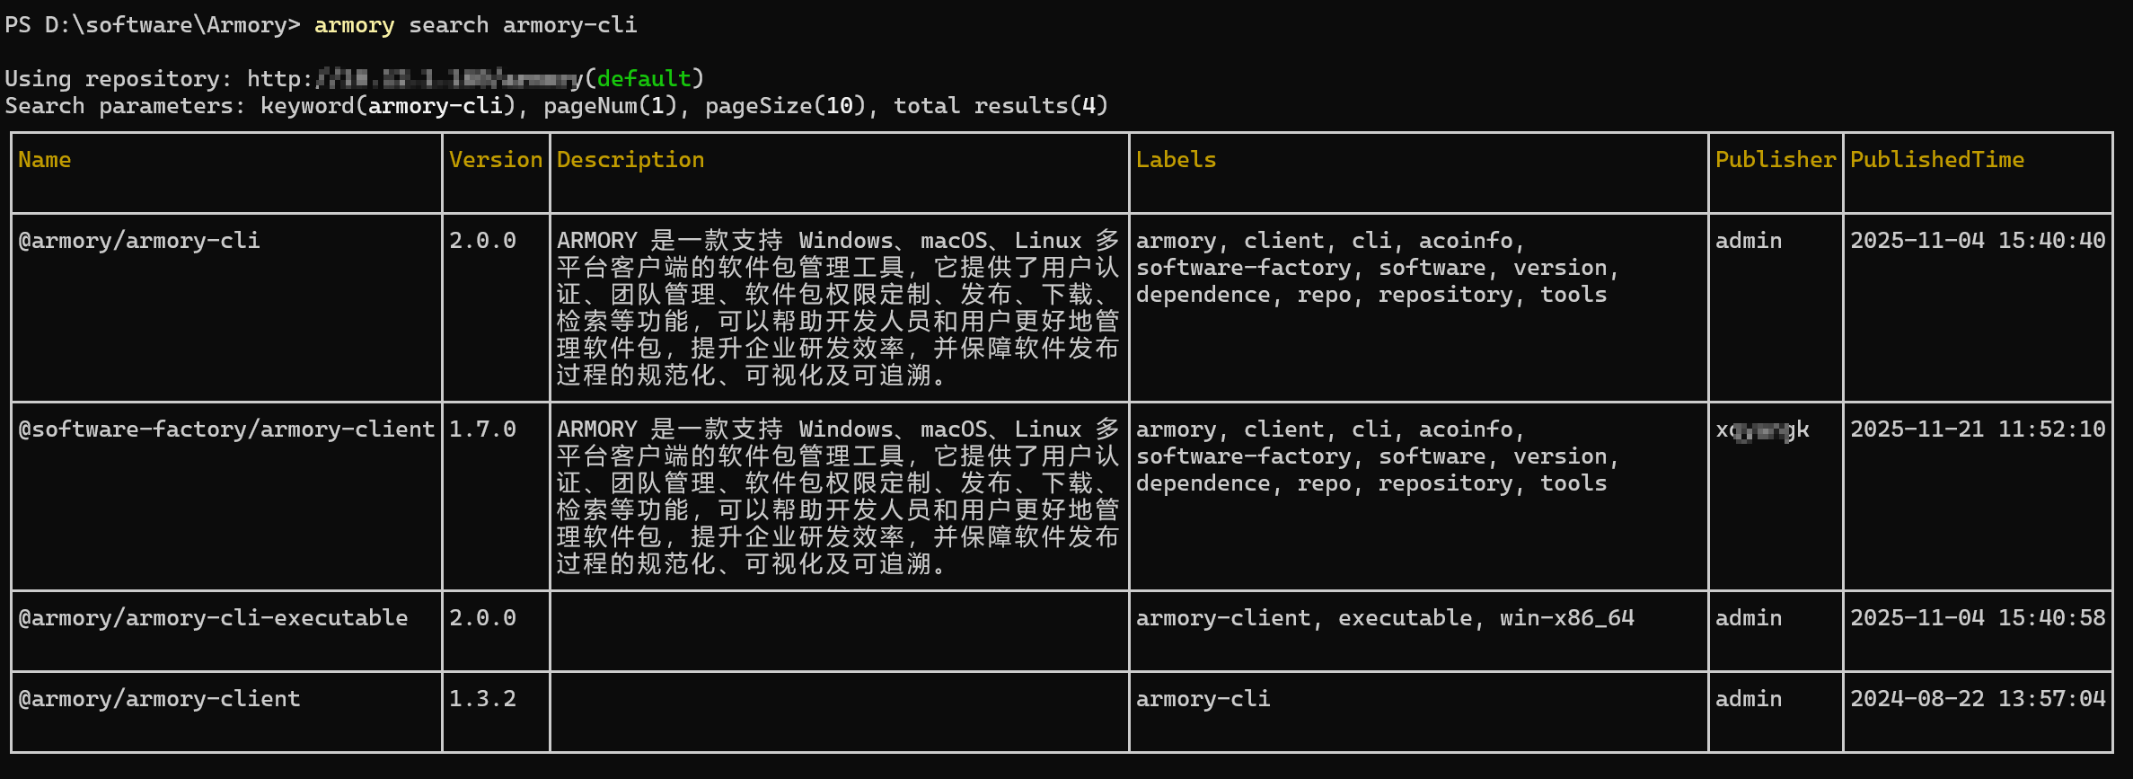The width and height of the screenshot is (2133, 779).
Task: Click the Publisher column header
Action: (x=1775, y=160)
